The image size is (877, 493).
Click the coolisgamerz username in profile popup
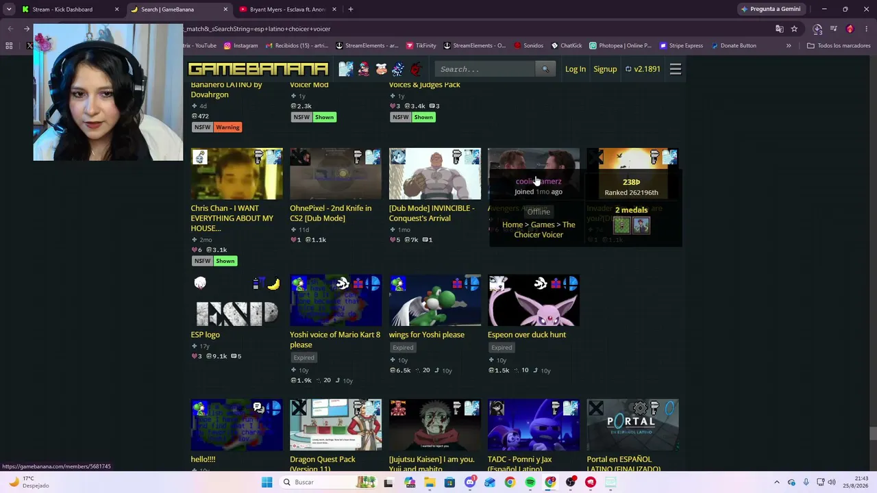(x=539, y=181)
